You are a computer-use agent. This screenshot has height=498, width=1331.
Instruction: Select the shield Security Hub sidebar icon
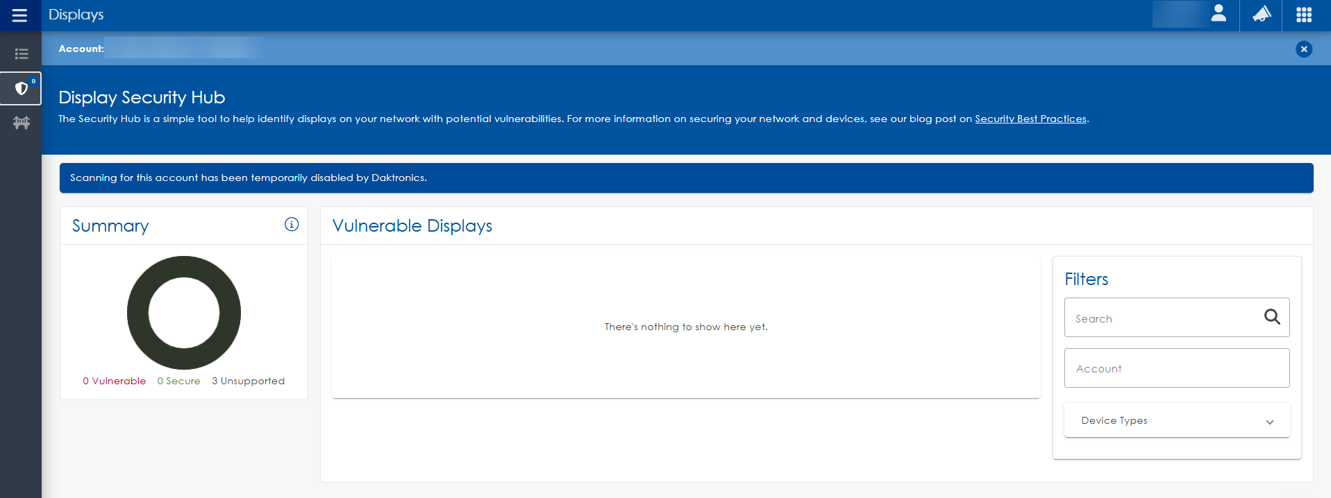pos(21,89)
